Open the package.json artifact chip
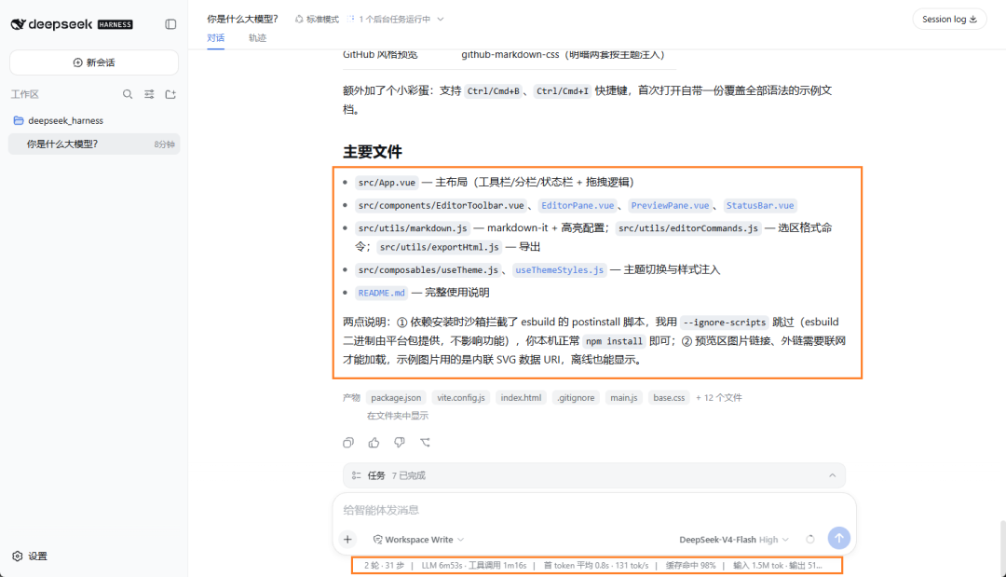1006x577 pixels. coord(396,398)
